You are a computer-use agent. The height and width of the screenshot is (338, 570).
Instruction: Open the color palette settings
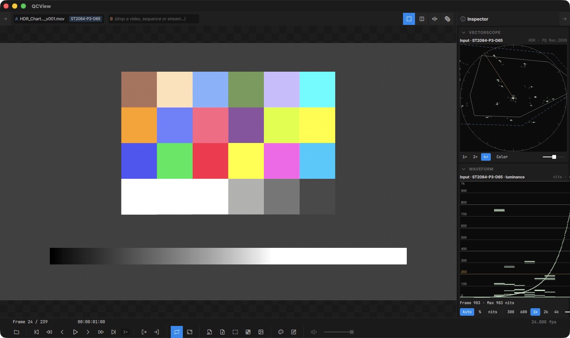pos(281,332)
